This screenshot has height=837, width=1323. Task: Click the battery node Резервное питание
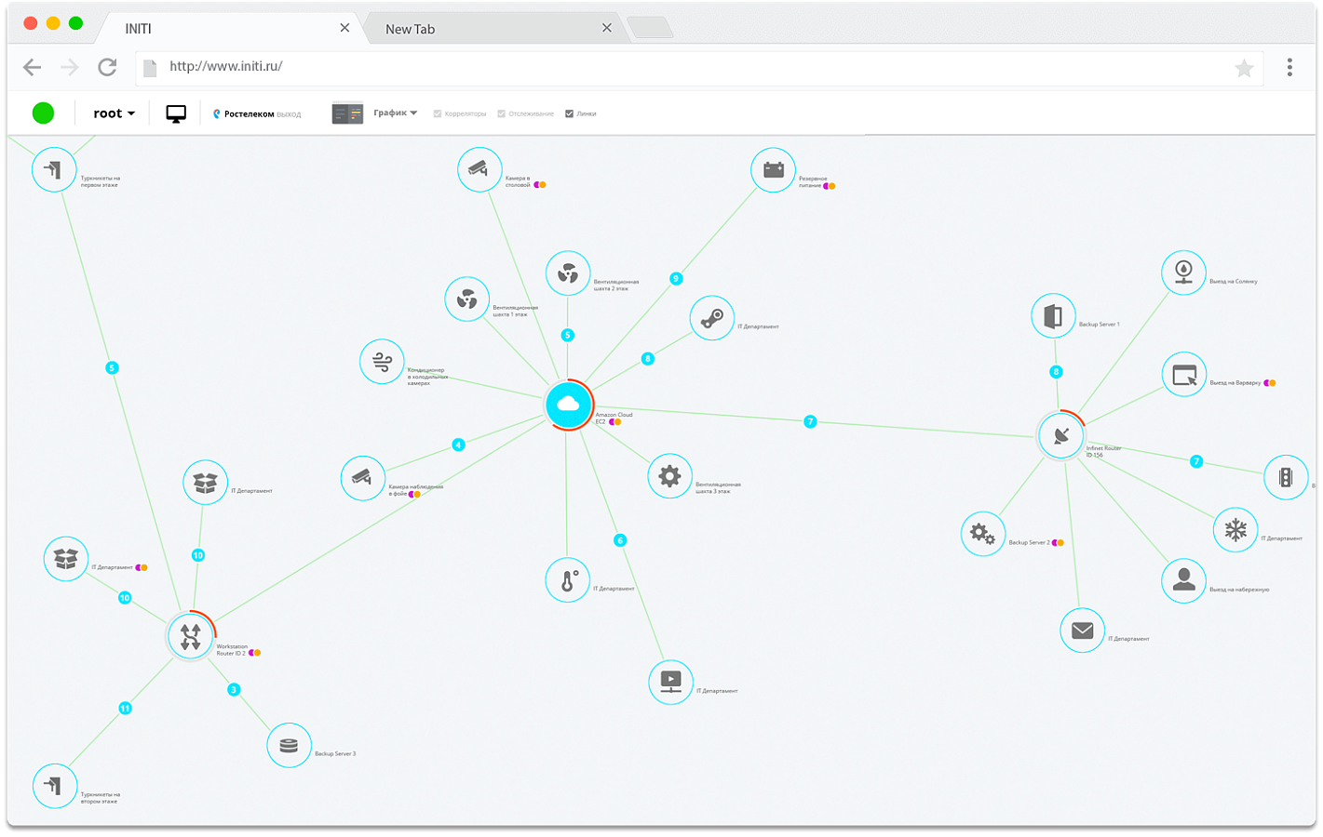tap(773, 170)
